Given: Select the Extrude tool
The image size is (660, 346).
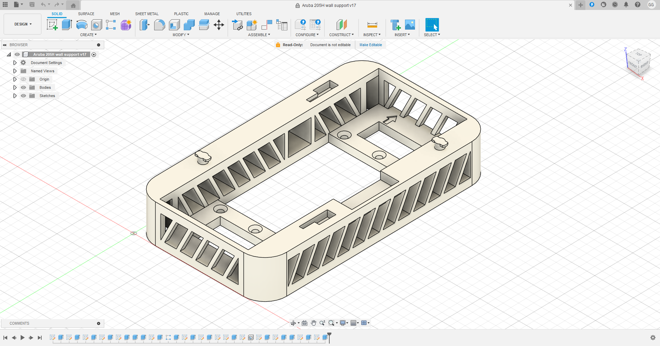Looking at the screenshot, I should pos(67,25).
